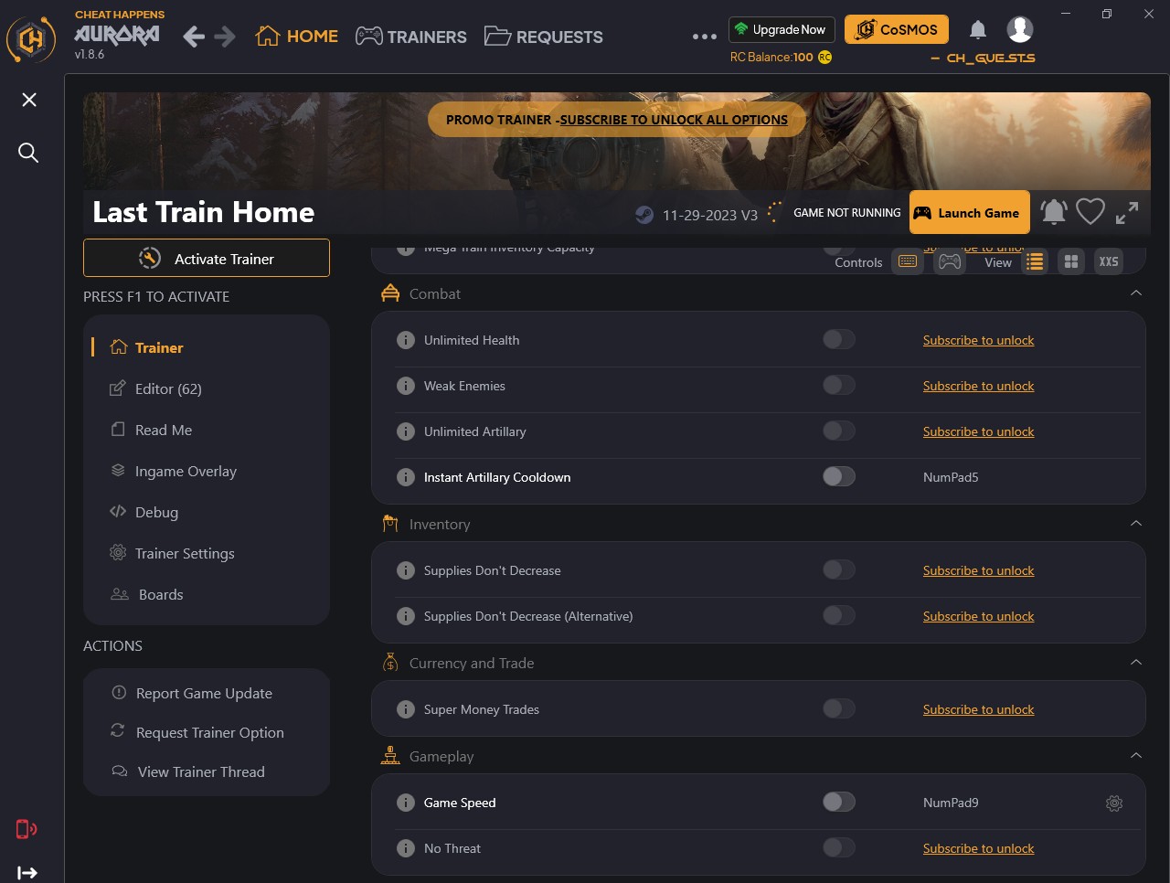Show info for Instant Artillary Cooldown
This screenshot has height=883, width=1170.
coord(406,477)
